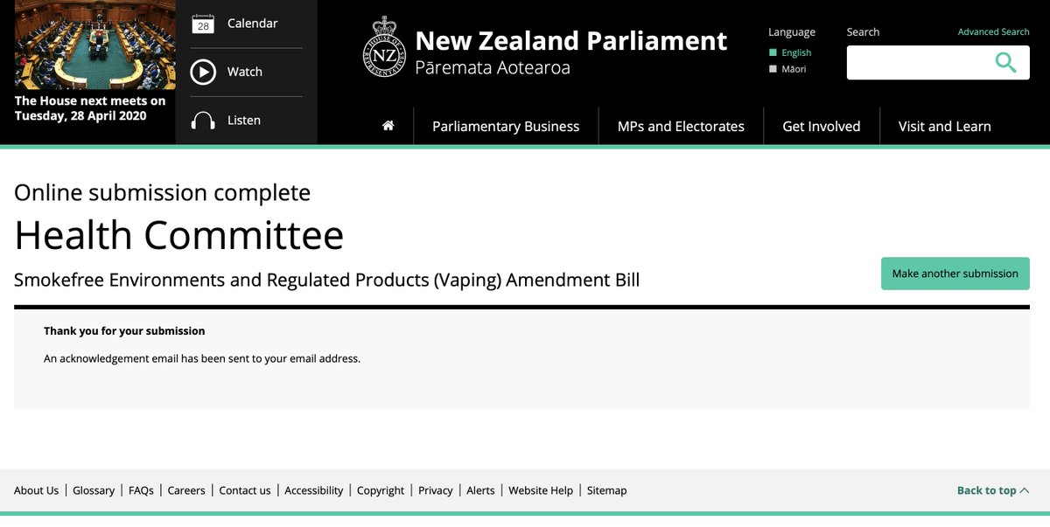The image size is (1050, 527).
Task: Select English language option
Action: coord(790,52)
